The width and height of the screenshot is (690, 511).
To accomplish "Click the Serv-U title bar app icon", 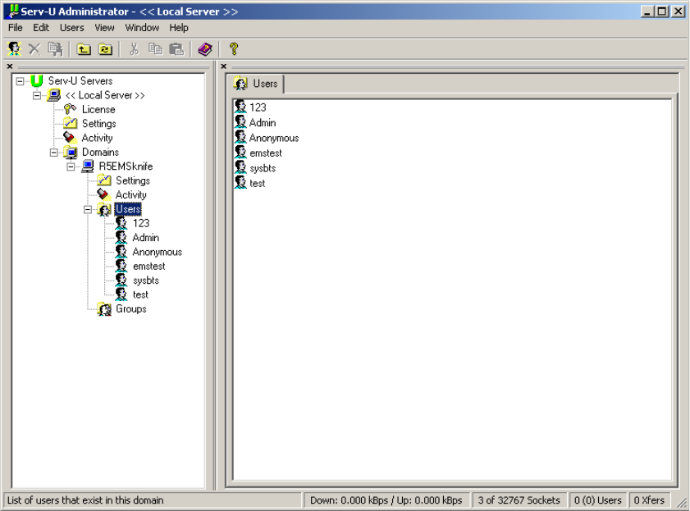I will [14, 11].
